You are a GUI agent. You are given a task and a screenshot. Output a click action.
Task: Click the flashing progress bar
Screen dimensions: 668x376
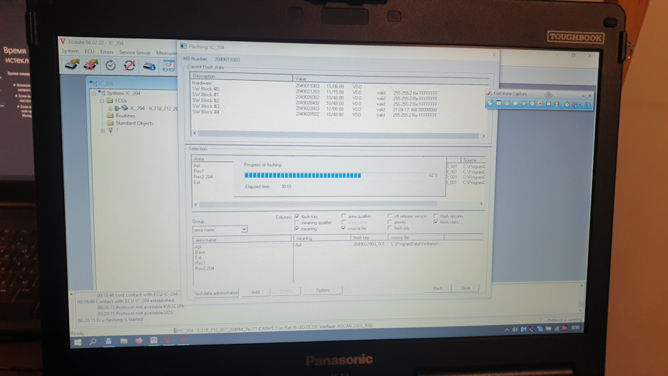[x=335, y=175]
